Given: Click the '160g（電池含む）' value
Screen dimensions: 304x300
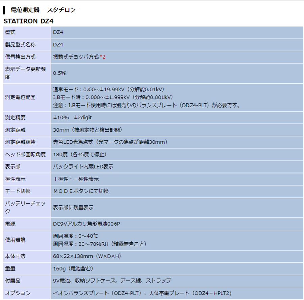Looking at the screenshot, I should pyautogui.click(x=74, y=269).
